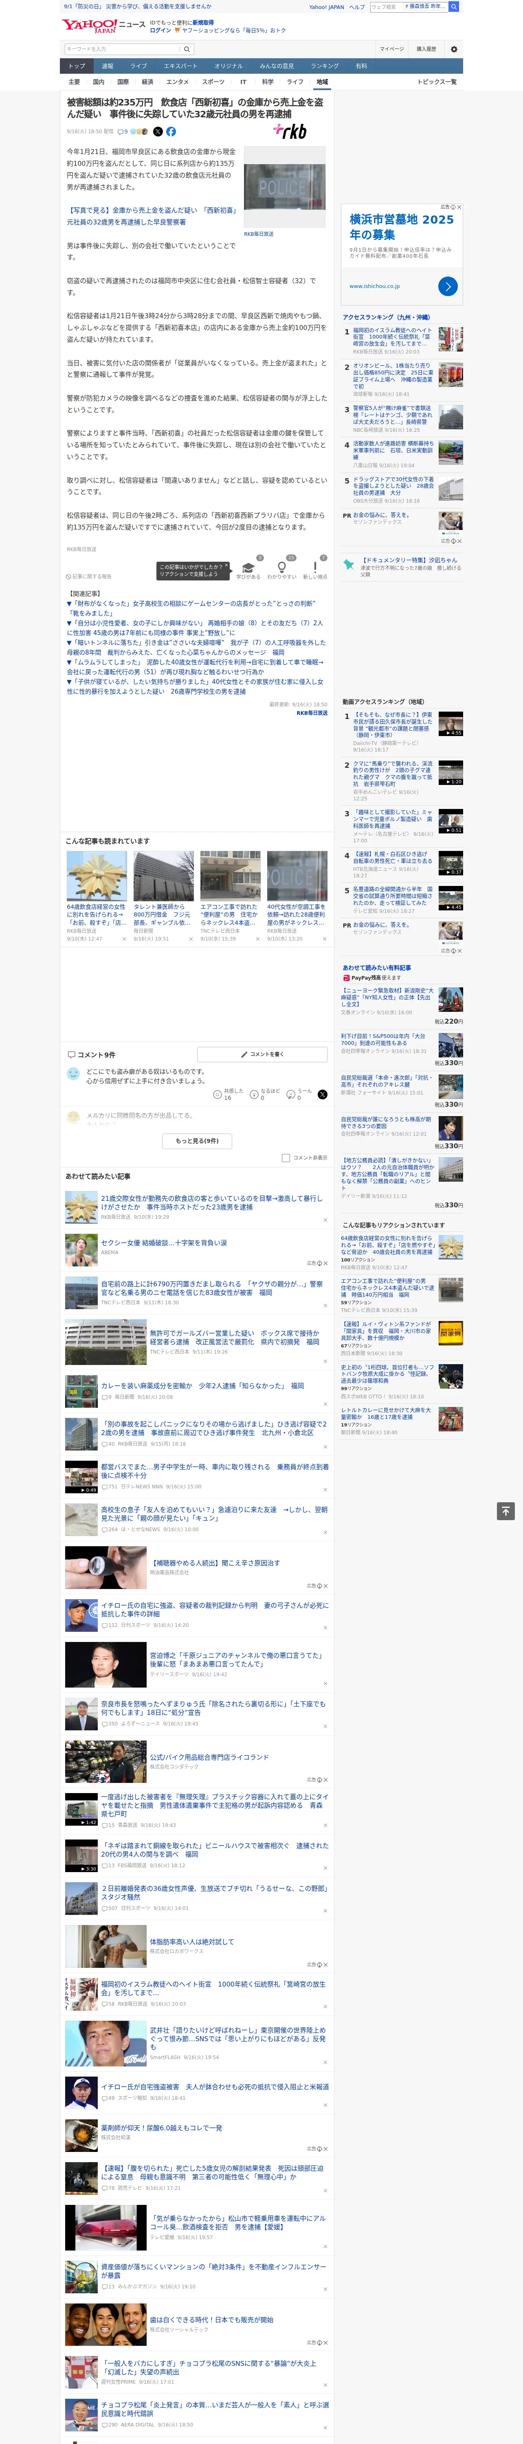Focus the ウェブ検索 input field
523x2444 pixels.
click(386, 7)
